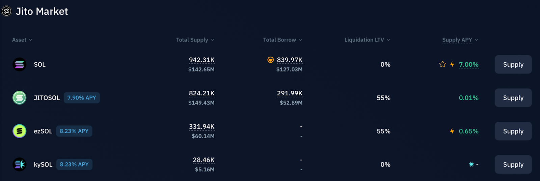
Task: Click the 0.65% supply APY value
Action: tap(469, 131)
